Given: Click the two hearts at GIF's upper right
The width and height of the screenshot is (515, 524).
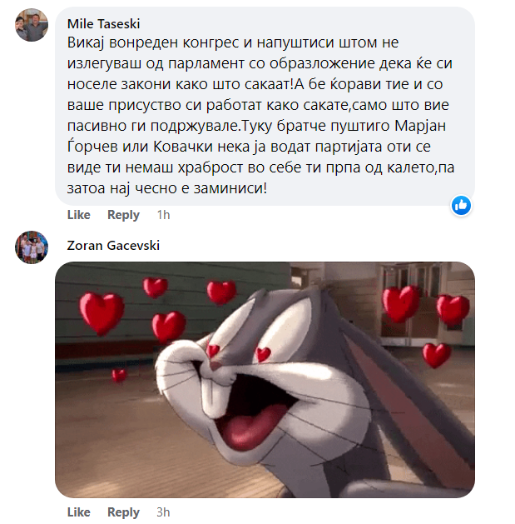Looking at the screenshot, I should 425,305.
